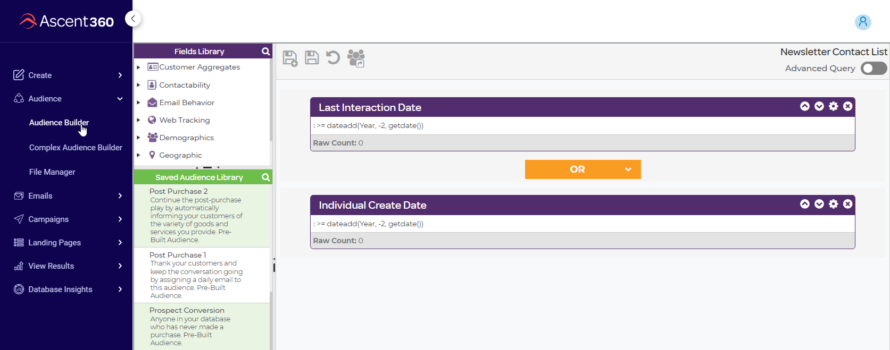Expand the Demographics tree node
Screen dimensions: 890x350
(x=138, y=138)
